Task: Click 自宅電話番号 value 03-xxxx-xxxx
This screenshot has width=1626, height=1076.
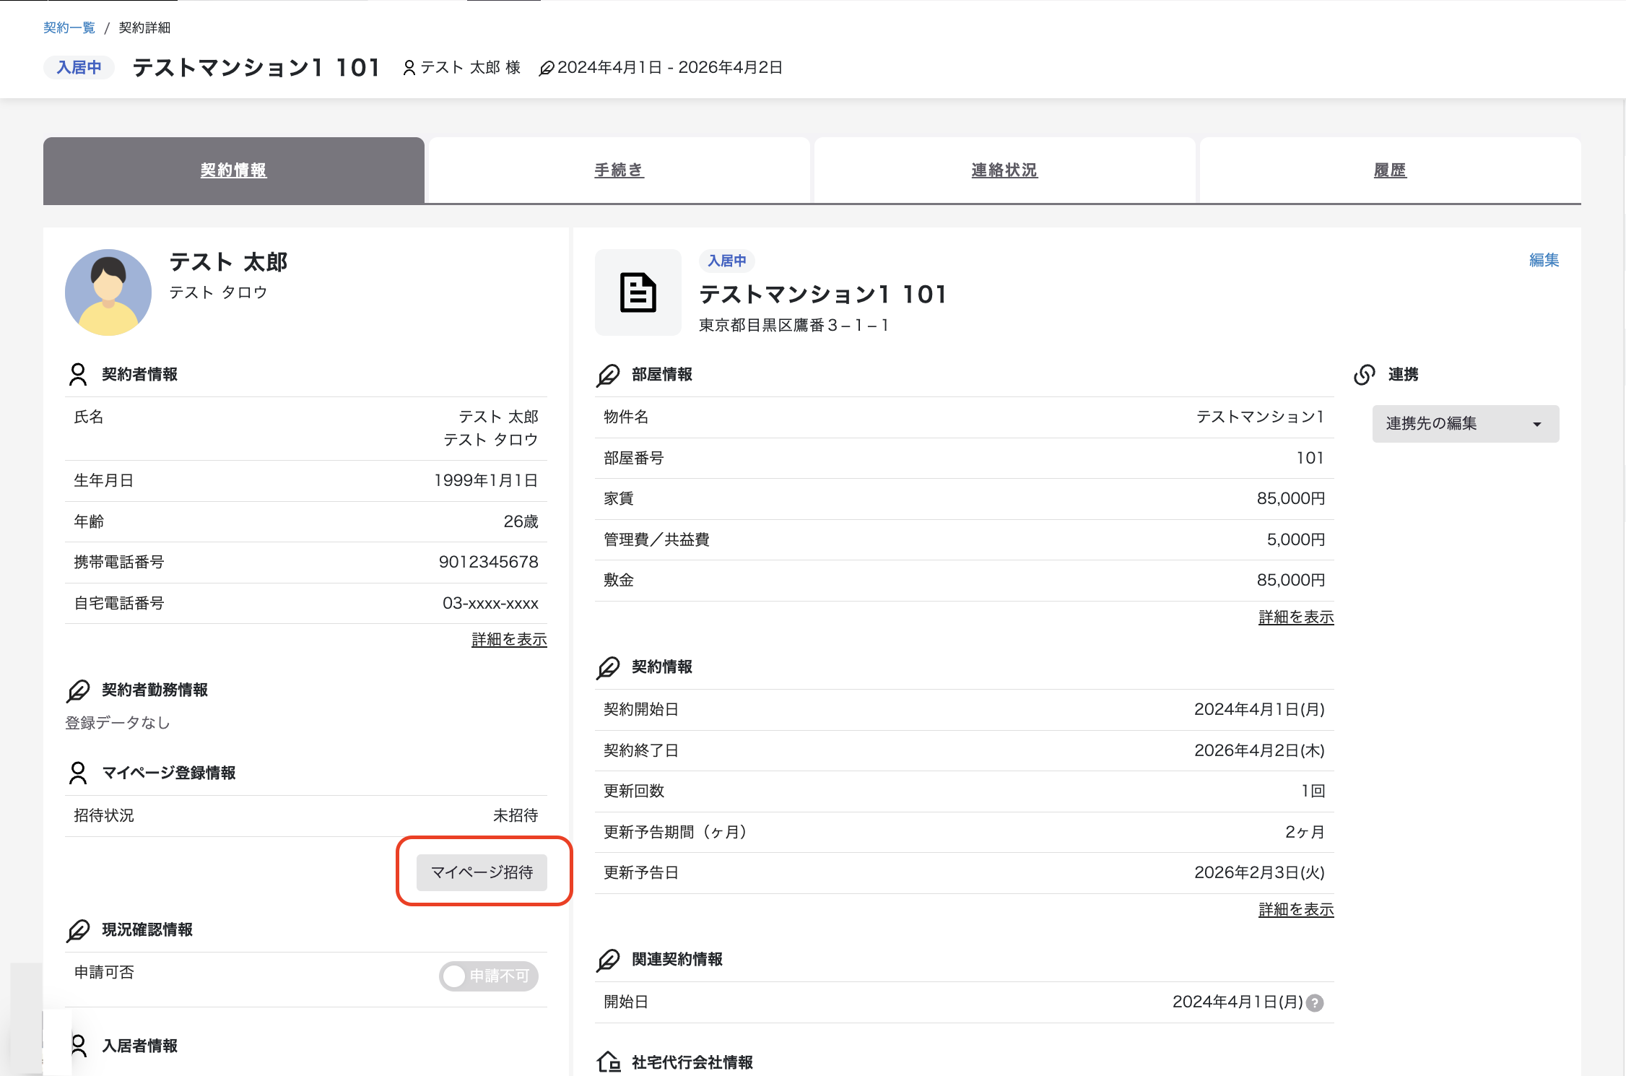Action: (x=491, y=603)
